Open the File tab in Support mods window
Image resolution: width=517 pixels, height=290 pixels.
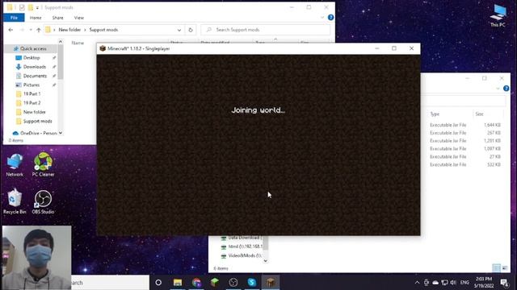14,18
